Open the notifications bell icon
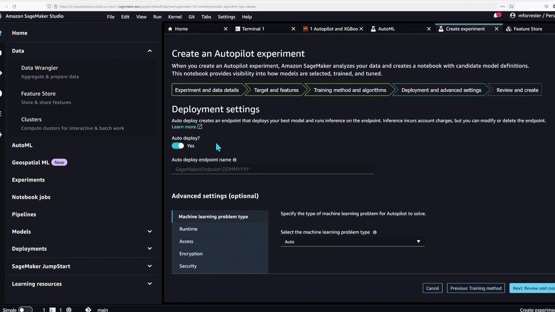The image size is (555, 312). 496,16
